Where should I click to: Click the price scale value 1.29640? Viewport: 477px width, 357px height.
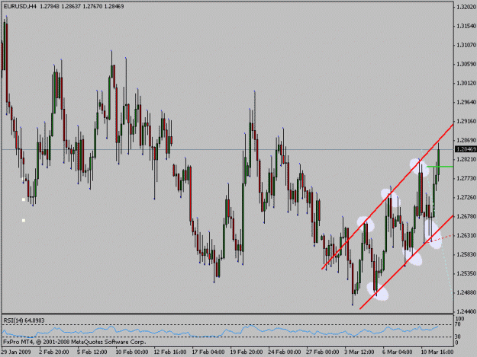pyautogui.click(x=466, y=102)
